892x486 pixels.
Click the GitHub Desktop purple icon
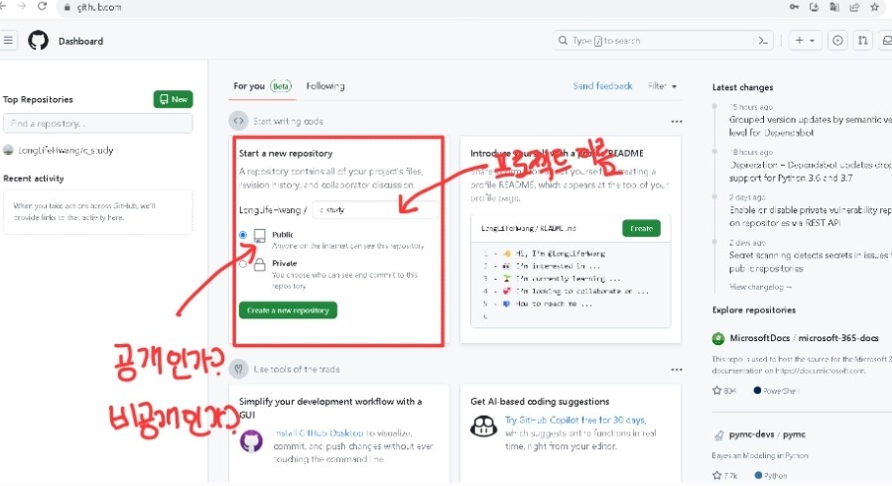pyautogui.click(x=251, y=441)
